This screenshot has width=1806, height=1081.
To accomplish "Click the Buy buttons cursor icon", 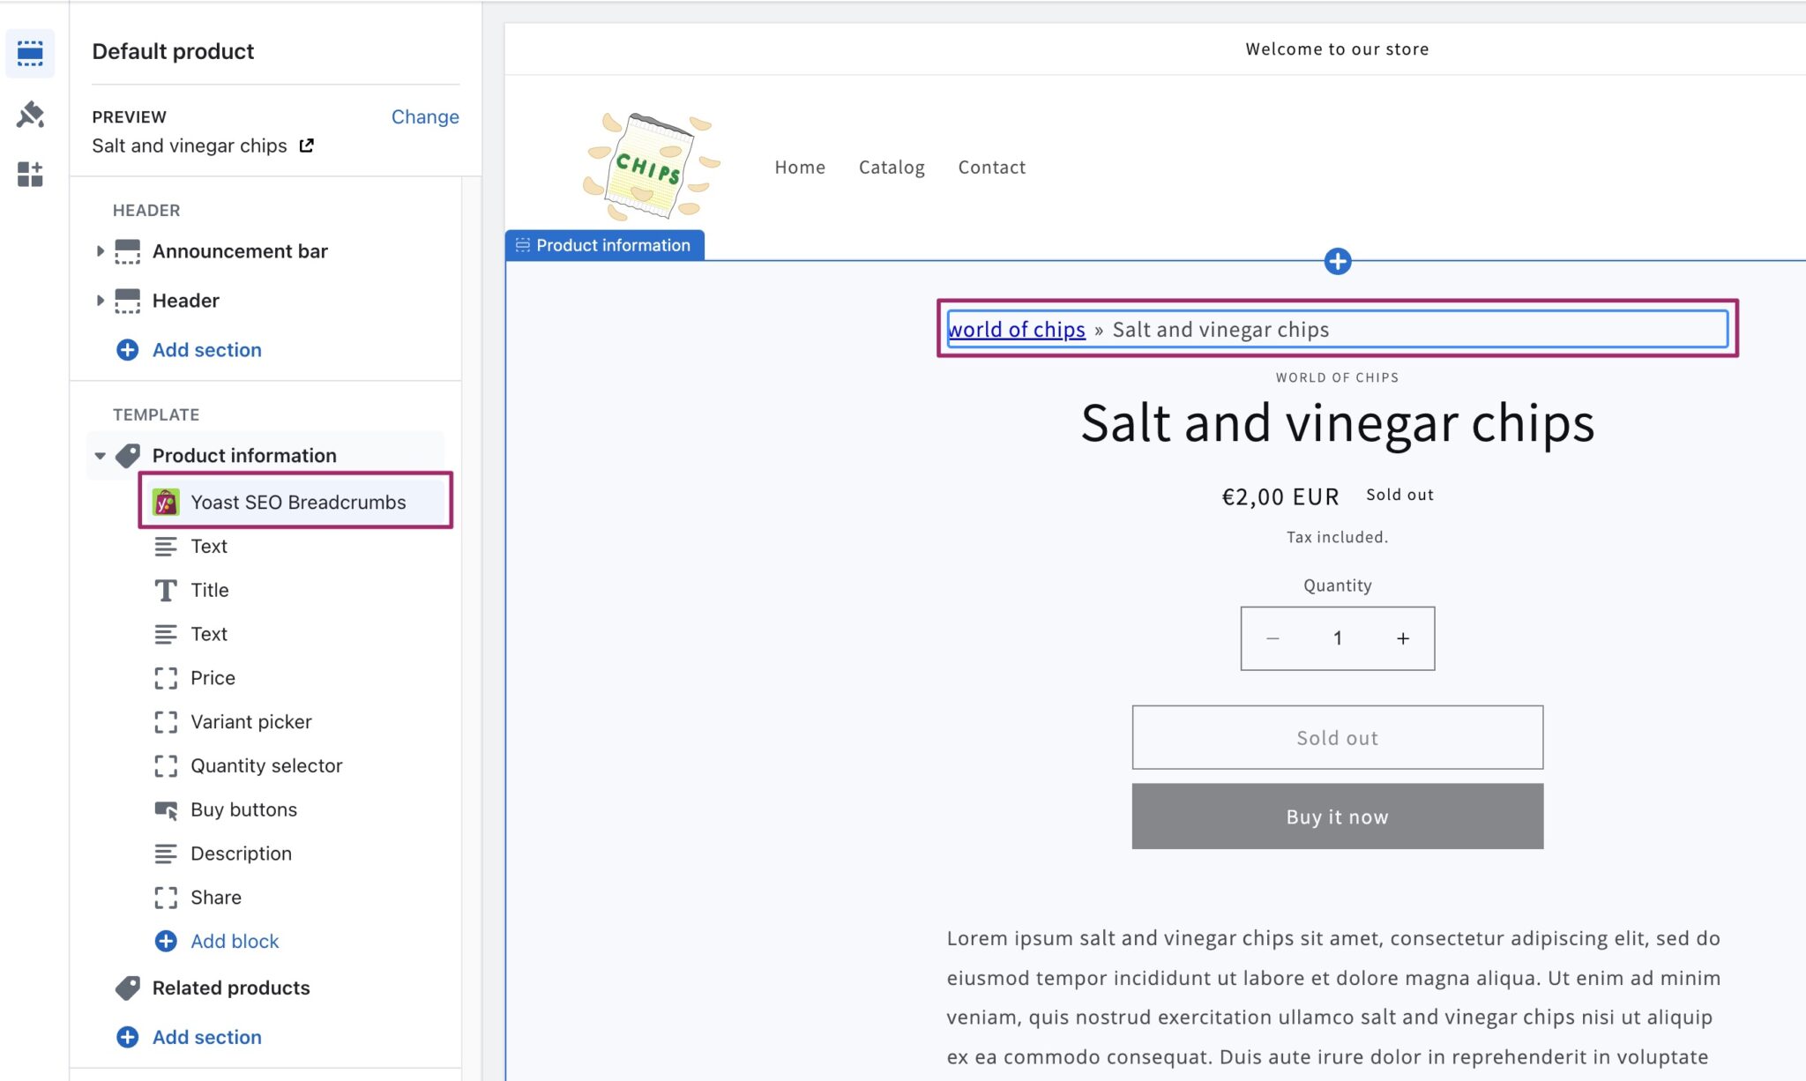I will [x=166, y=809].
